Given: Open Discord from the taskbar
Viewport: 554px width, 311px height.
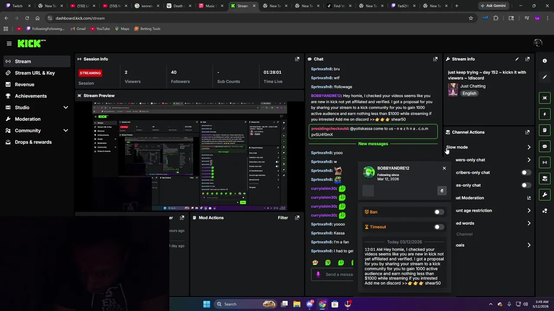Looking at the screenshot, I should coord(309,304).
